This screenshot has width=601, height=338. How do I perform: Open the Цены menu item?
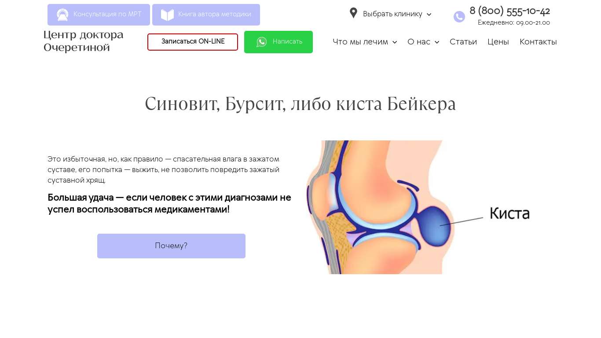498,42
